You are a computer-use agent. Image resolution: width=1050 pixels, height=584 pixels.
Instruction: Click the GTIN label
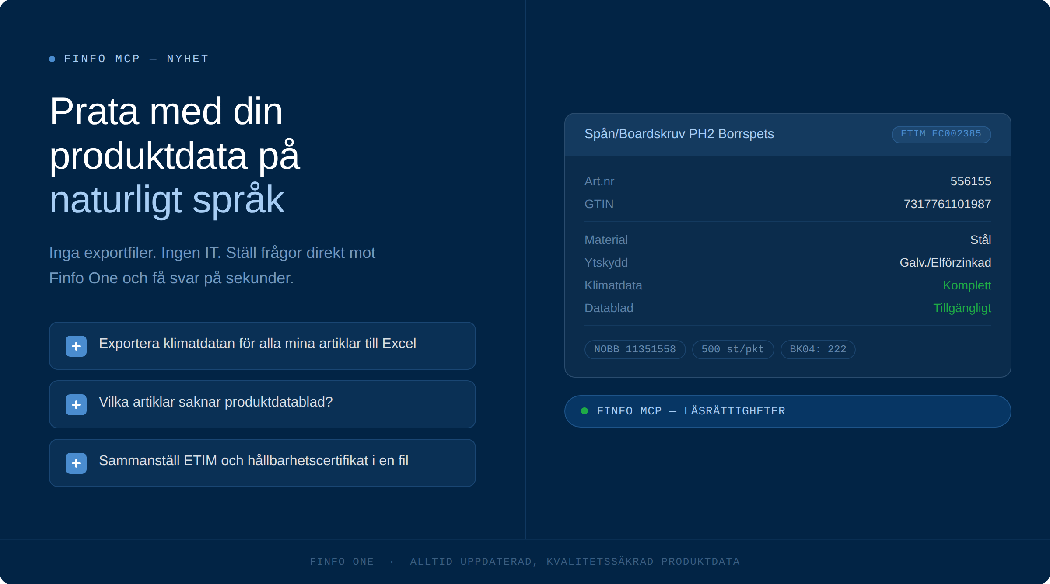599,204
